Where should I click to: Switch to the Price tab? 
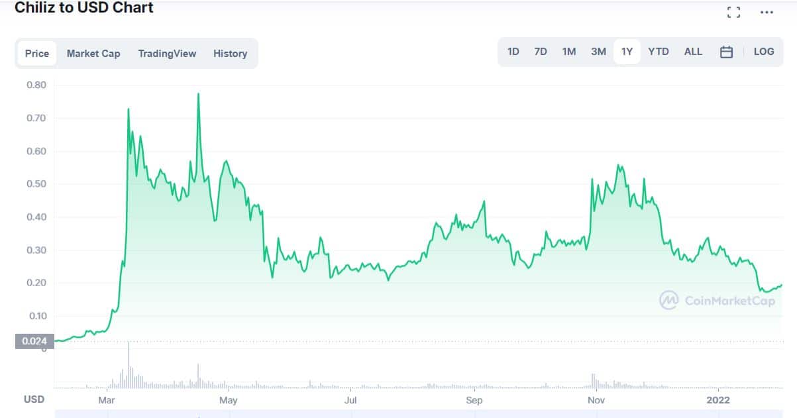pyautogui.click(x=37, y=54)
